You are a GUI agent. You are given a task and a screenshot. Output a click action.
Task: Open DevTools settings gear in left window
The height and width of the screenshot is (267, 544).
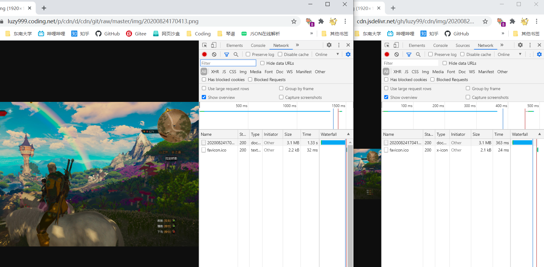click(x=329, y=45)
